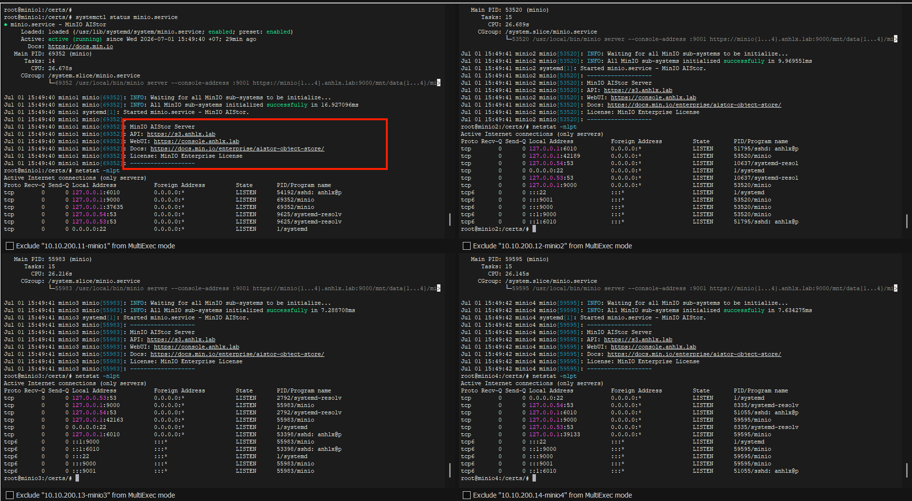Image resolution: width=912 pixels, height=501 pixels.
Task: Click "9.969551ms" initialization time
Action: [795, 61]
